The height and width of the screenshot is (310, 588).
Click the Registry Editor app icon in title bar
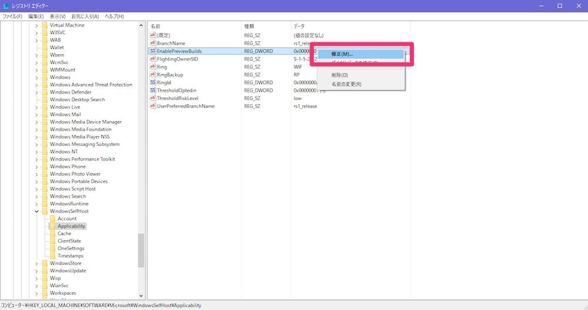point(6,6)
